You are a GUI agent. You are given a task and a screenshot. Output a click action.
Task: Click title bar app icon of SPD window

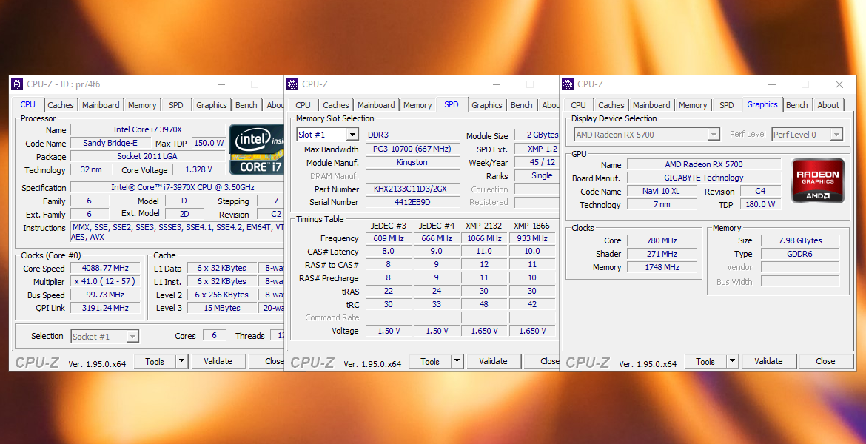tap(293, 84)
